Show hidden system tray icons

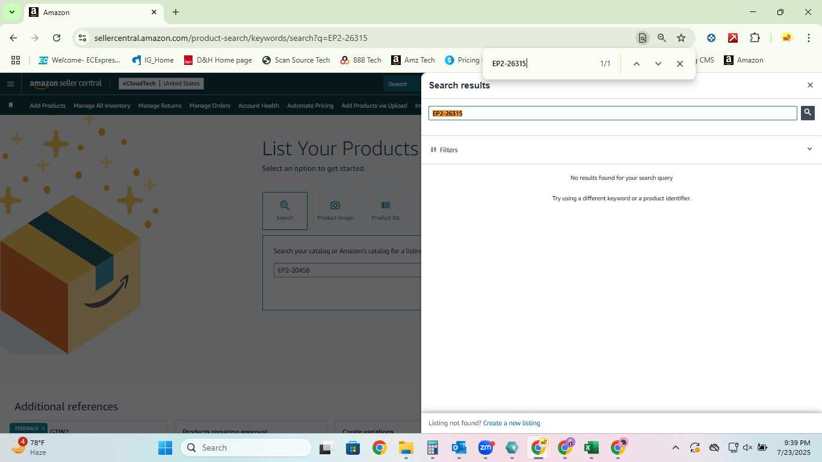675,448
